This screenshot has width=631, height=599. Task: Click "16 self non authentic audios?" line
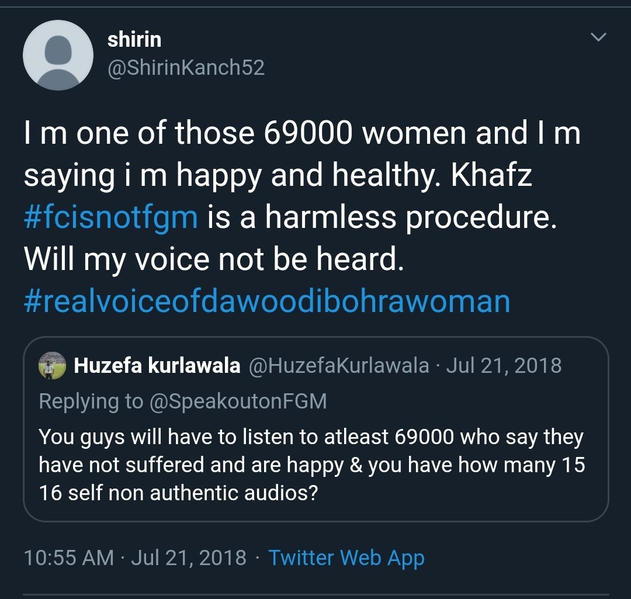click(178, 493)
